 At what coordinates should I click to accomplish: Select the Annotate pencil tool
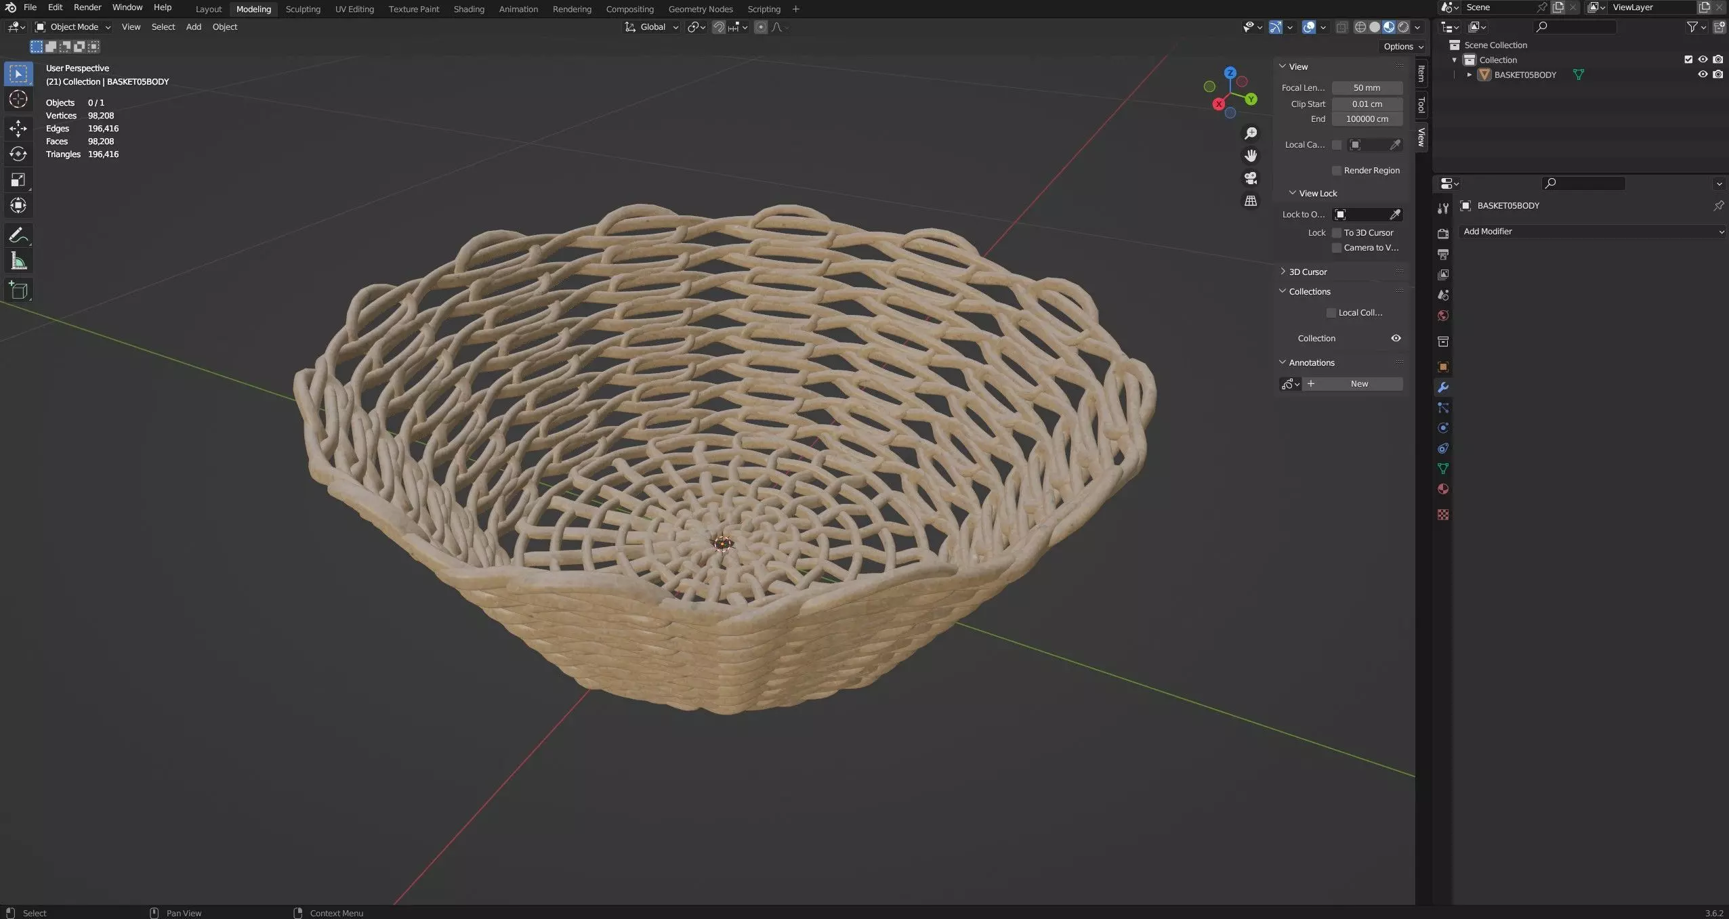(x=18, y=235)
